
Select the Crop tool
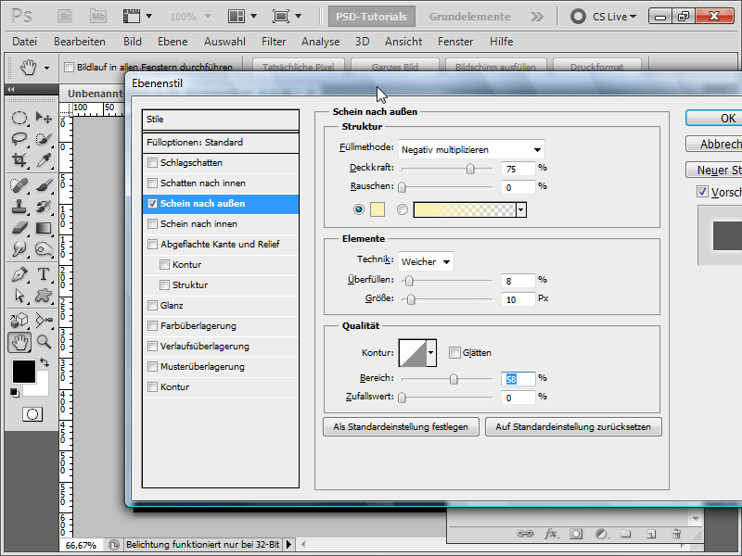[x=19, y=160]
